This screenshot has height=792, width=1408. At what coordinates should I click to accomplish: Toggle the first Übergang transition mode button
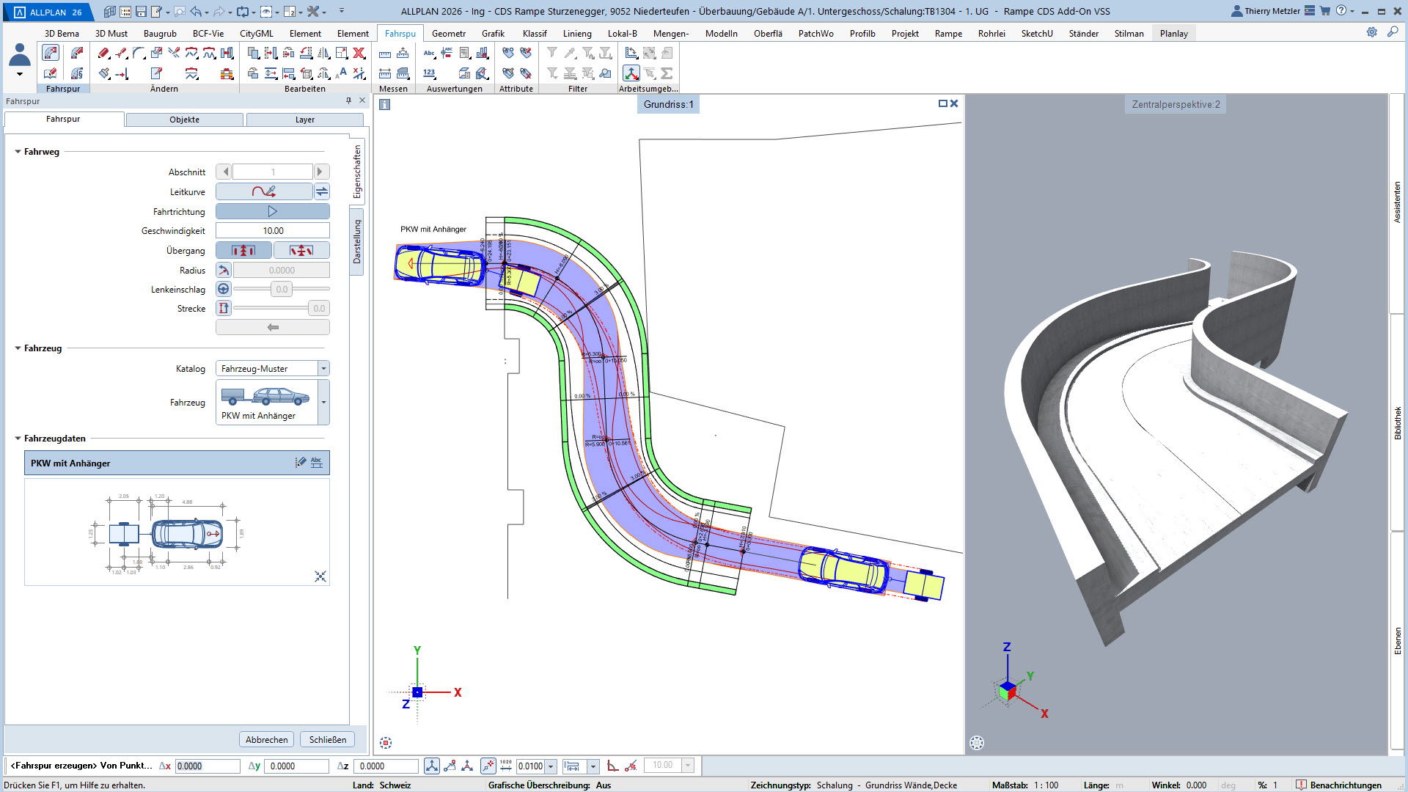click(243, 250)
